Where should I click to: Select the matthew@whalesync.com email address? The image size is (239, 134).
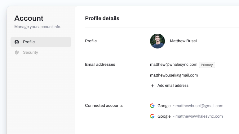pos(174,65)
